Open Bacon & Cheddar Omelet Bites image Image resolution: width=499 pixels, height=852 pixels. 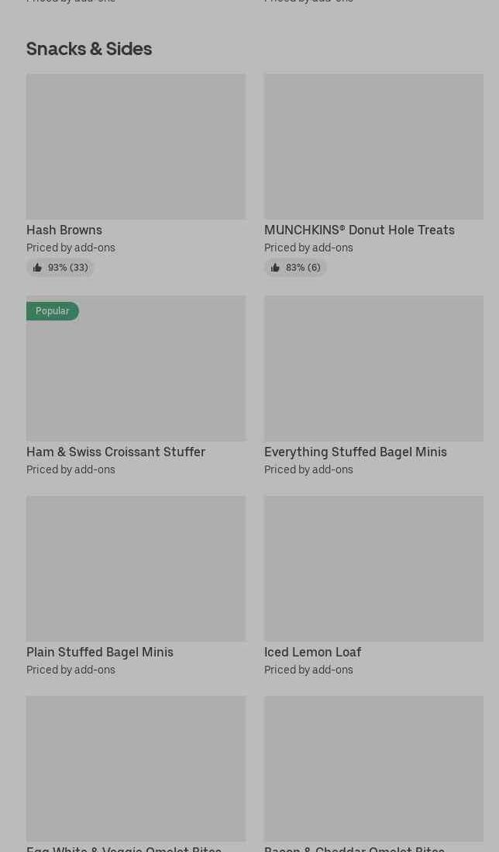point(373,768)
